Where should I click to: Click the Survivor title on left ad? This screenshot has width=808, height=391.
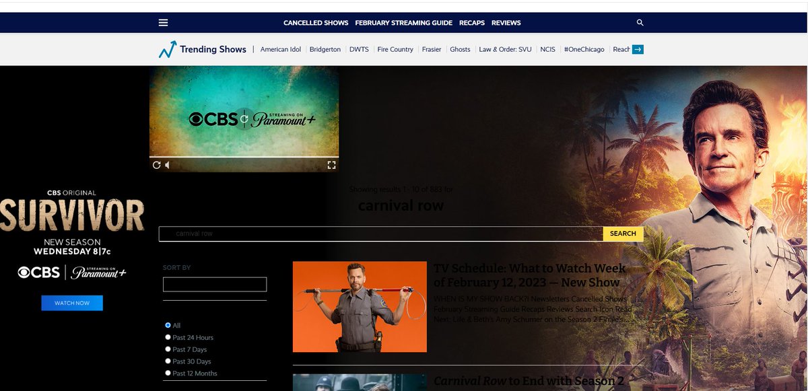coord(72,215)
